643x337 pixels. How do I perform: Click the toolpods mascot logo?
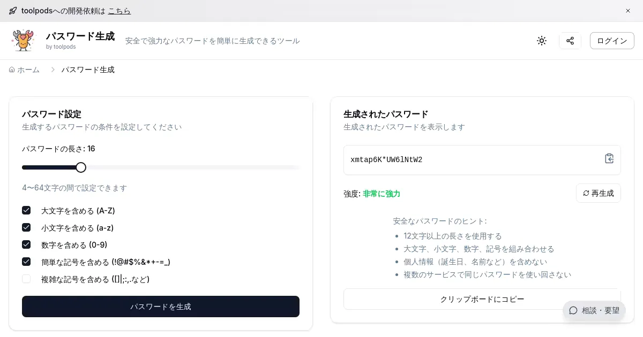point(23,41)
